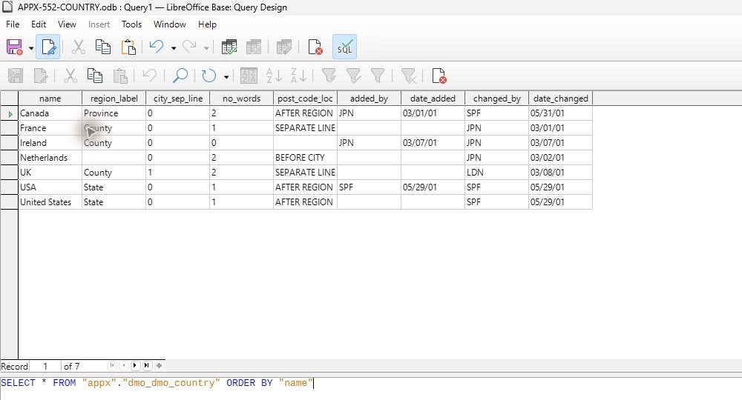Copy using the icon in the data toolbar
Viewport: 742px width, 400px height.
click(95, 76)
